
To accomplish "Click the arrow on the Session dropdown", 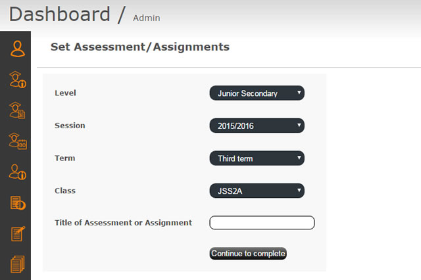I will (299, 125).
